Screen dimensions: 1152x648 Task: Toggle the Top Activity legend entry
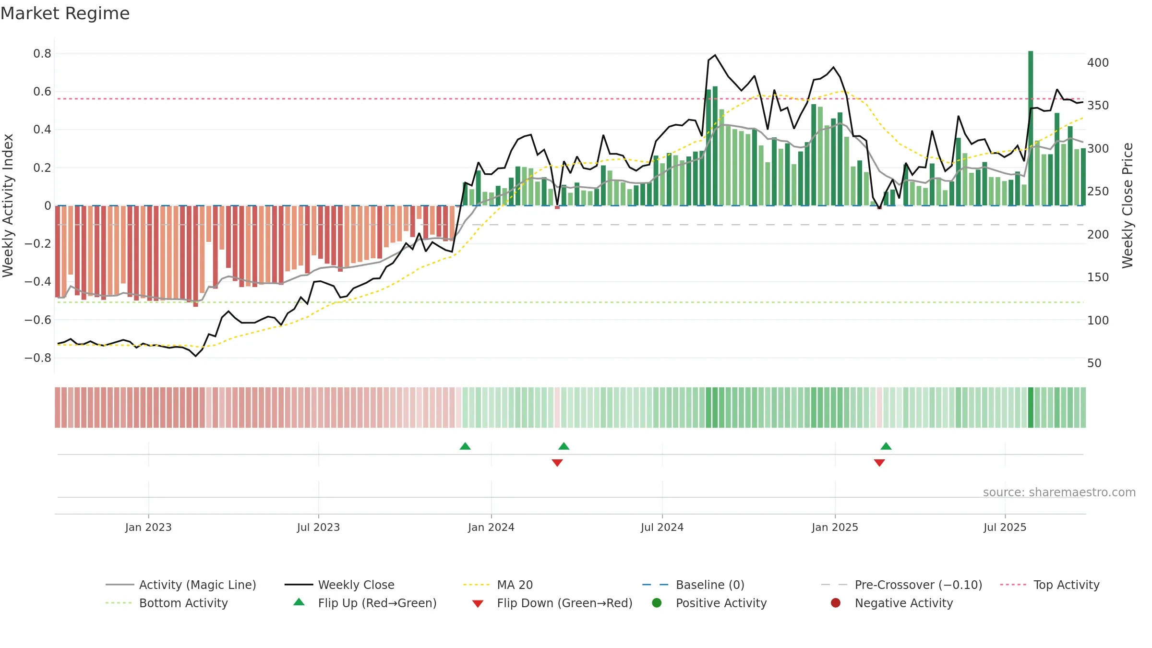1050,585
